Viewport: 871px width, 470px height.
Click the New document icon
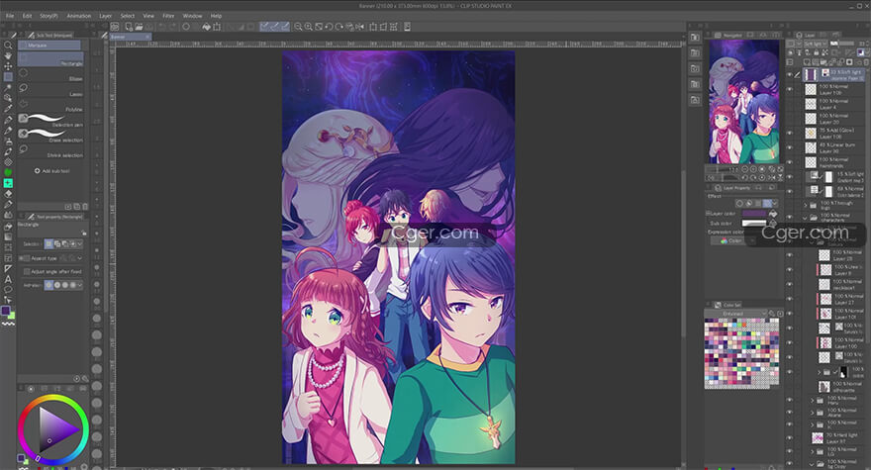[x=129, y=27]
